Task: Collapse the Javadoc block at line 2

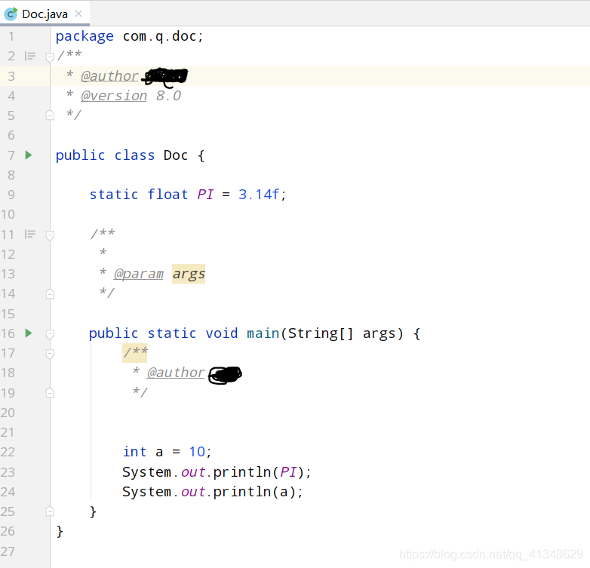Action: tap(50, 57)
